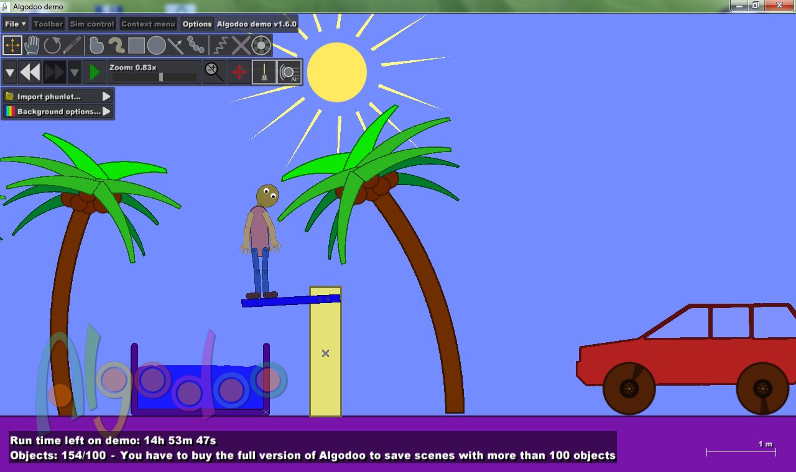
Task: Select the Spring tool
Action: tap(219, 45)
